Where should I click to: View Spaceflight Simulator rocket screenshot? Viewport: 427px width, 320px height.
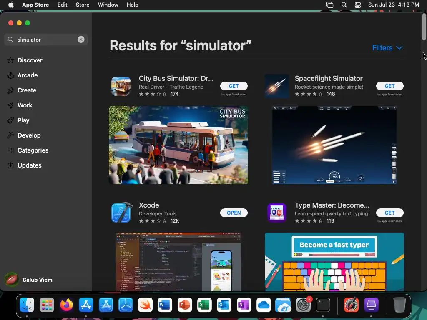(x=334, y=145)
